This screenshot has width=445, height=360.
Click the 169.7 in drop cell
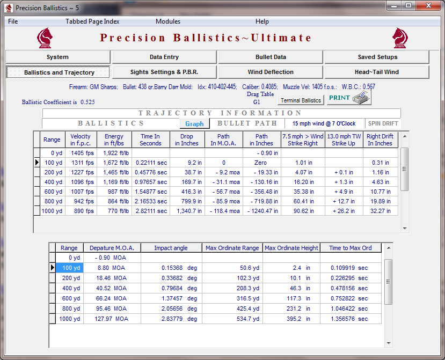[187, 182]
